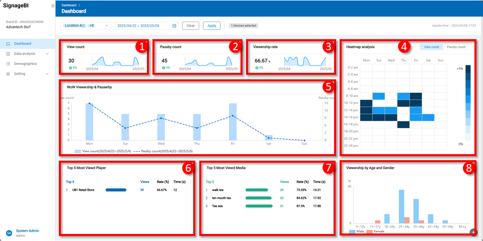Collapse the sidebar with the double-chevron icon
483x241 pixels.
53,6
